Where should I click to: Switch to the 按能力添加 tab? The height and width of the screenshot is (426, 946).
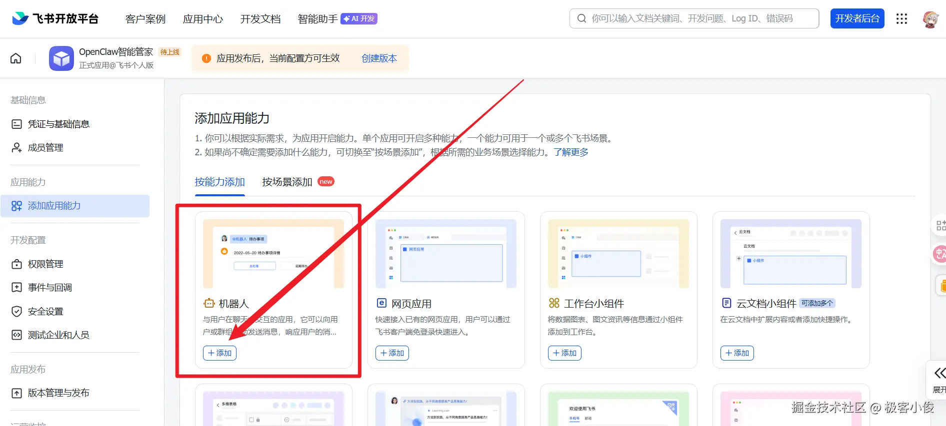pos(220,182)
